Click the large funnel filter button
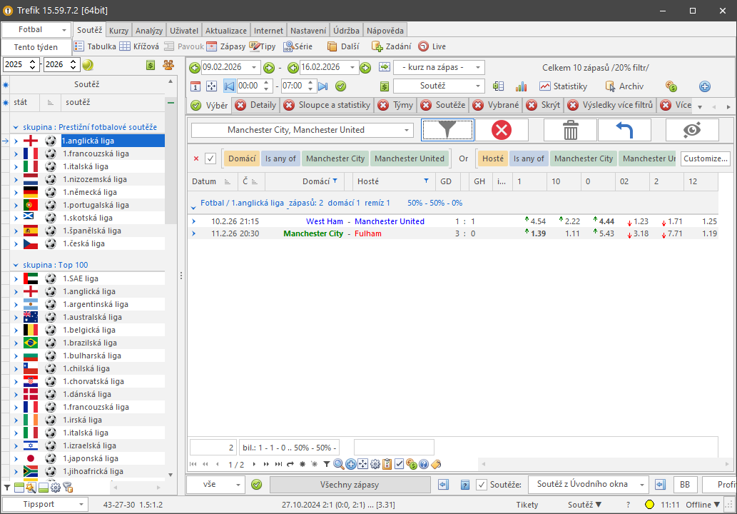Viewport: 737px width, 514px height. [447, 130]
